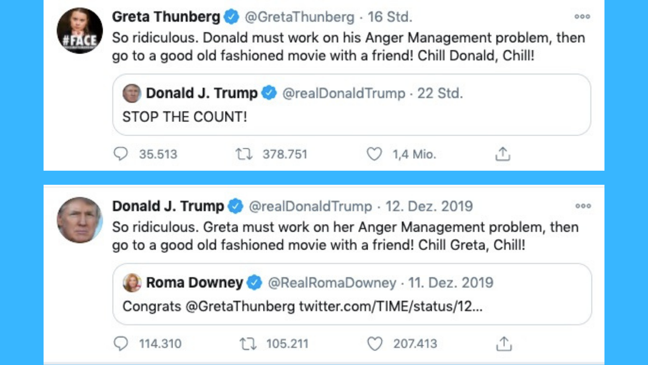The height and width of the screenshot is (365, 648).
Task: Open quoted Roma Downey tweet
Action: point(352,294)
